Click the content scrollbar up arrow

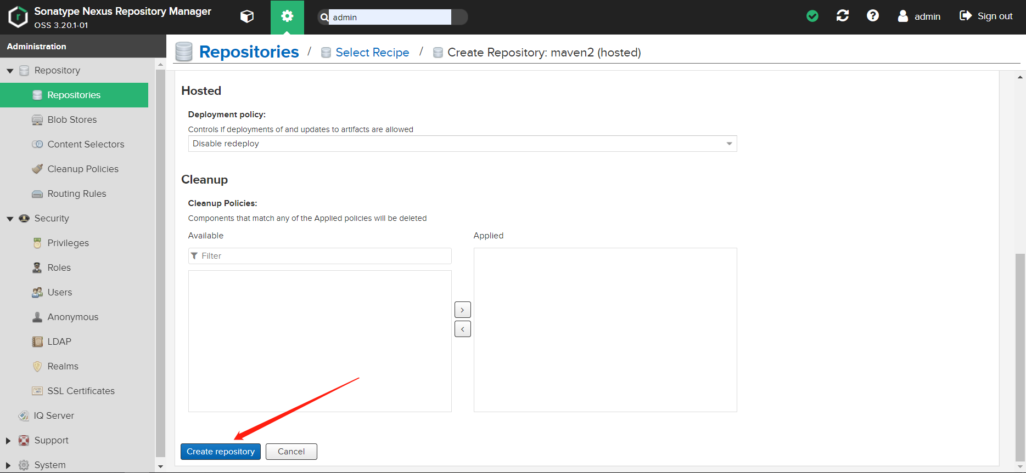[1020, 77]
